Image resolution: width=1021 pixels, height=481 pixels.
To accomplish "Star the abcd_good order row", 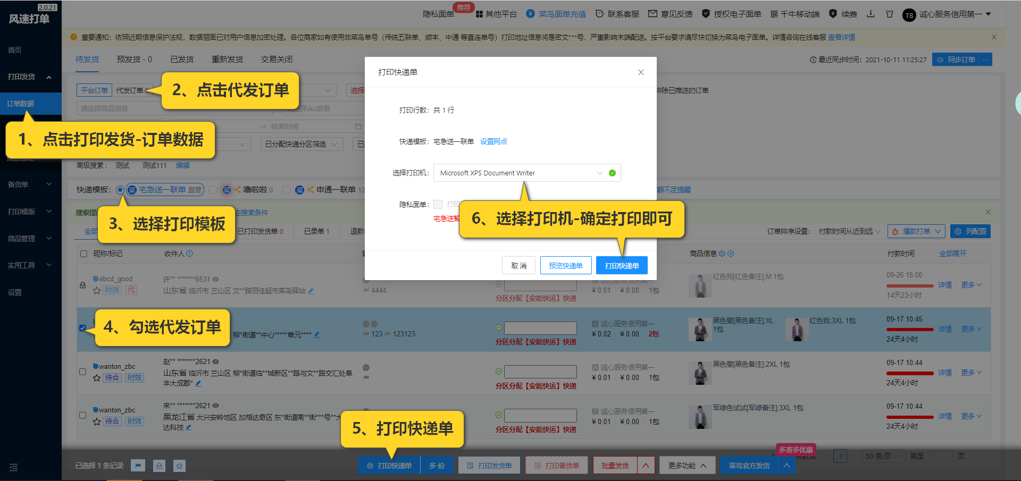I will click(x=97, y=290).
